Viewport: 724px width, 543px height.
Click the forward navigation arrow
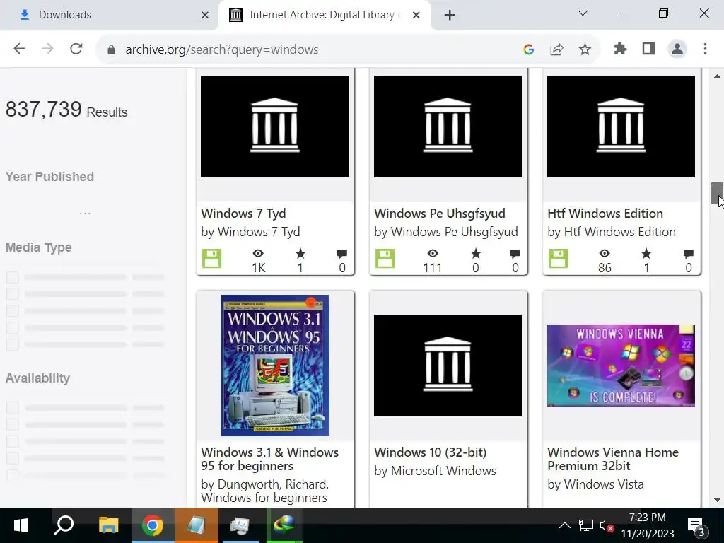47,49
